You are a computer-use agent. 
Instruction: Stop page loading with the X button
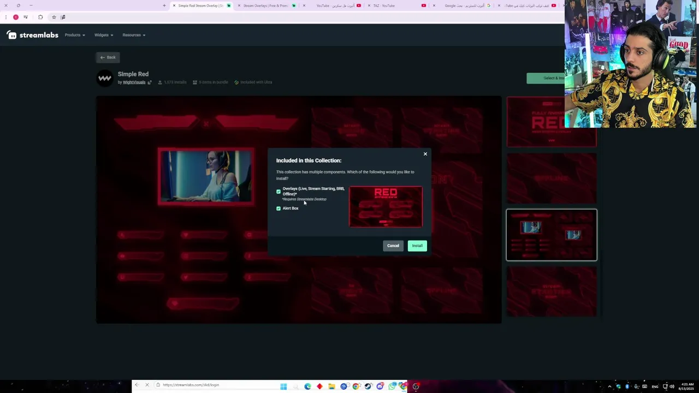point(147,385)
